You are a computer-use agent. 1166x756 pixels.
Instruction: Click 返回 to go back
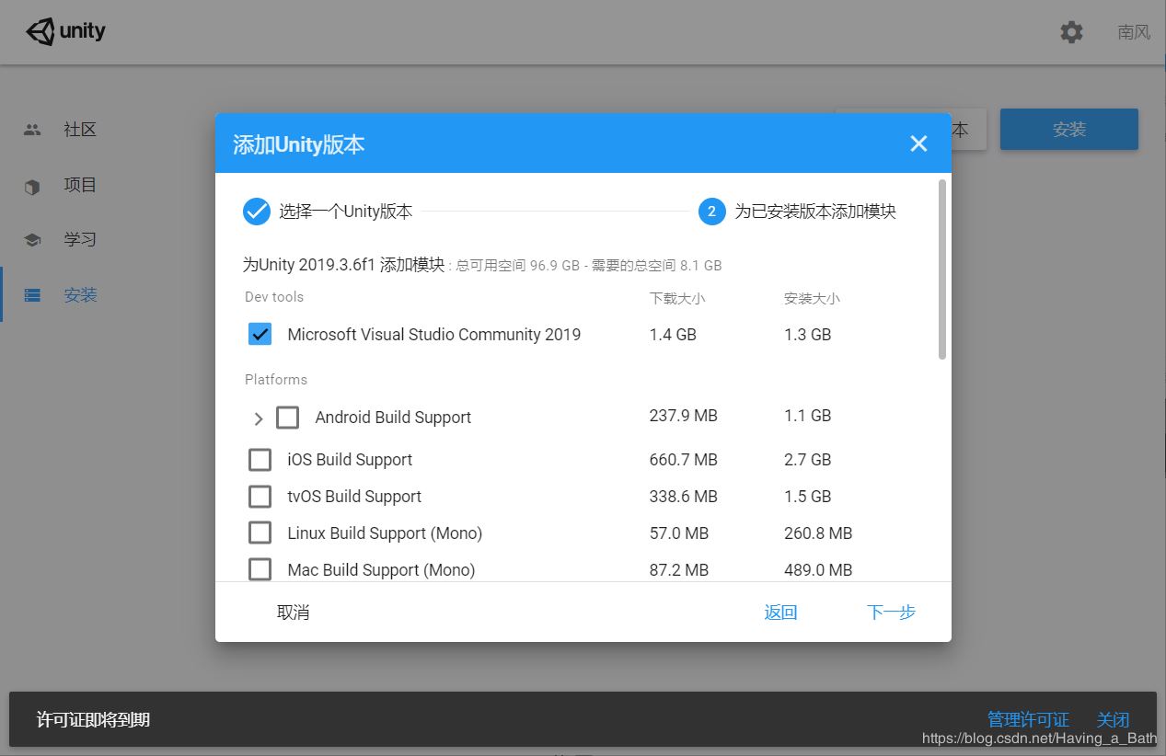pos(780,613)
